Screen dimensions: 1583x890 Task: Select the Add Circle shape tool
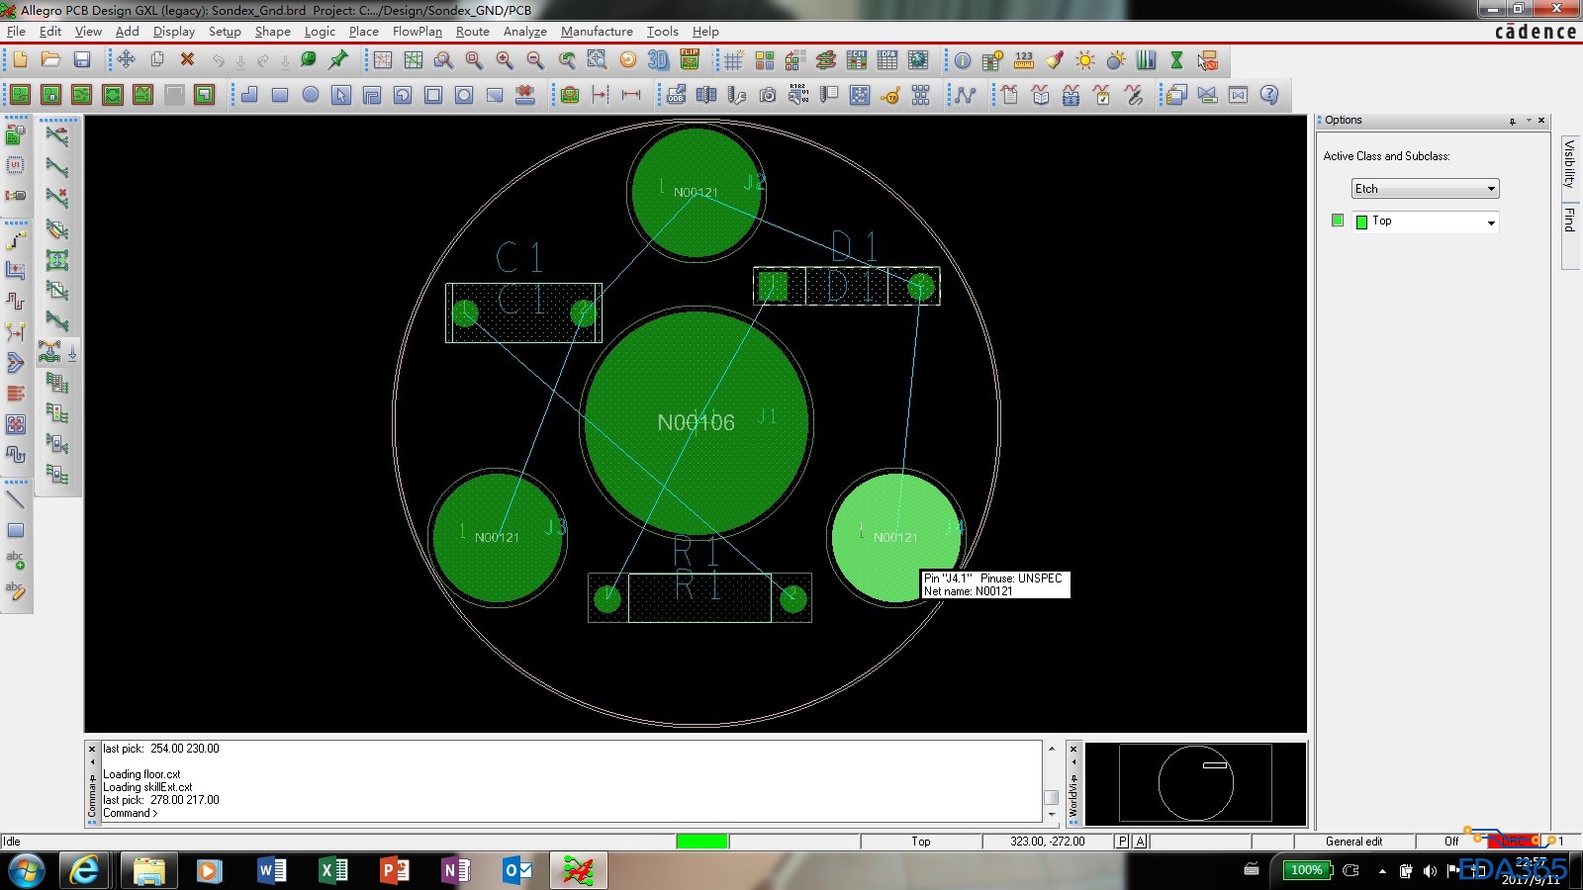click(x=311, y=95)
